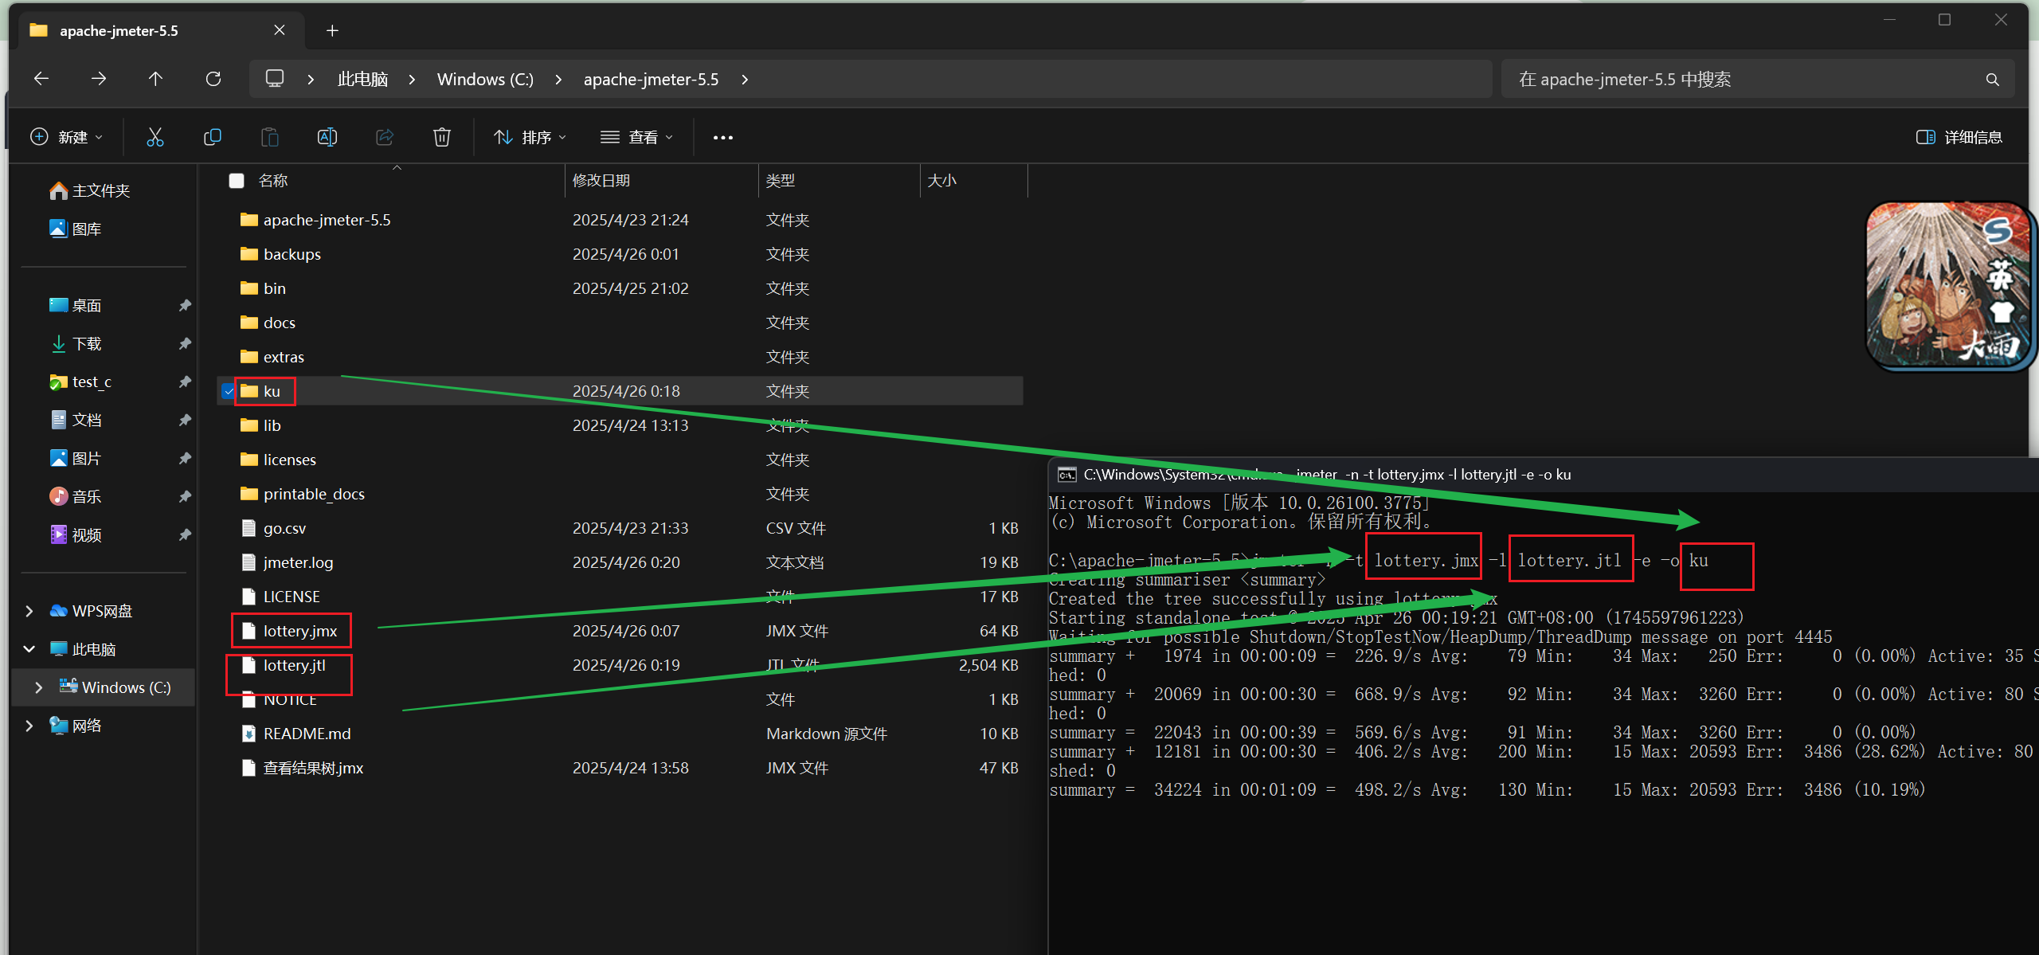Open the 新建 new item button
2039x955 pixels.
point(67,137)
